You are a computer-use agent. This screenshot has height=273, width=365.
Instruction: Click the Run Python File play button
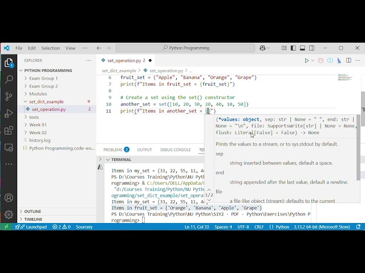tap(307, 61)
